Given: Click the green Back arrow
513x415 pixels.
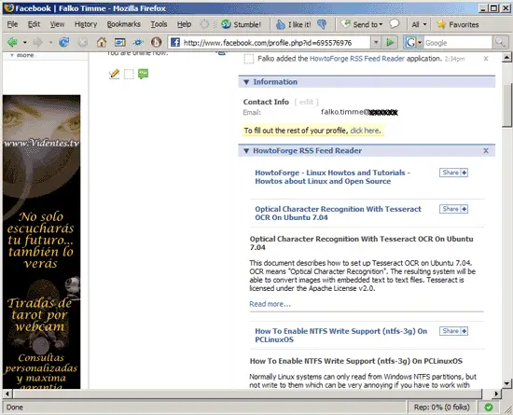Looking at the screenshot, I should [x=12, y=42].
